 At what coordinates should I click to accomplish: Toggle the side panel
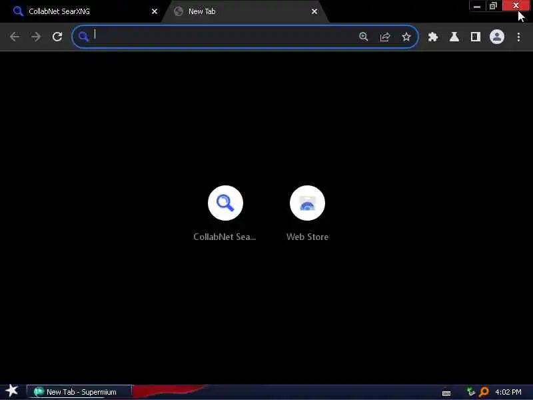(475, 37)
